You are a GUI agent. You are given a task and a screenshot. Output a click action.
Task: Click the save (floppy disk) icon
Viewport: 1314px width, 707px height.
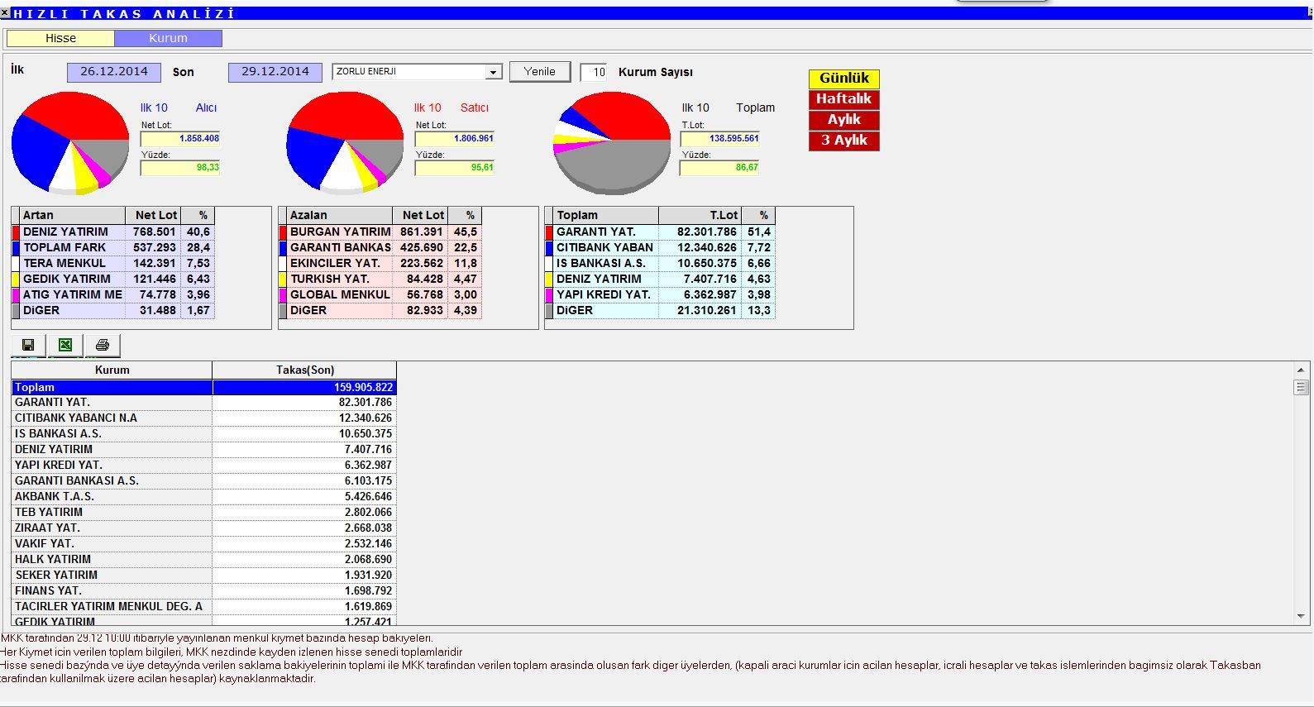tap(29, 345)
